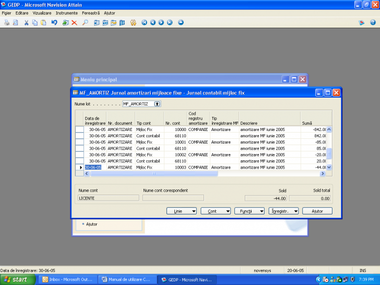Click the Sumă cell showing -842.00

314,129
